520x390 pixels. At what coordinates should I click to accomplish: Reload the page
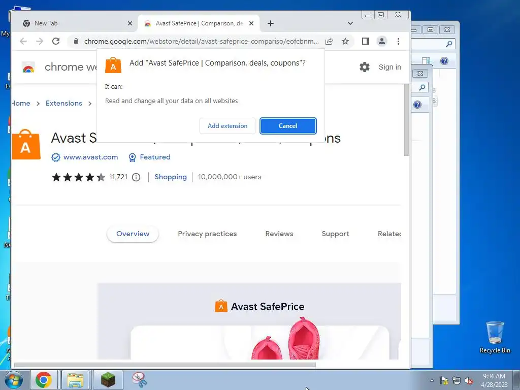[56, 41]
